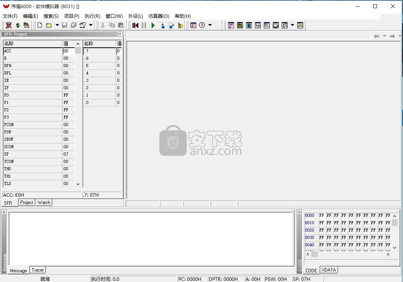The height and width of the screenshot is (282, 403).
Task: Select the Message tab
Action: 19,270
